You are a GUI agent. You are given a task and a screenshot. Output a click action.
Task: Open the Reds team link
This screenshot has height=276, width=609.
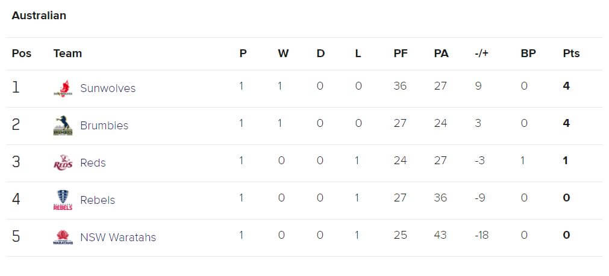(x=93, y=163)
